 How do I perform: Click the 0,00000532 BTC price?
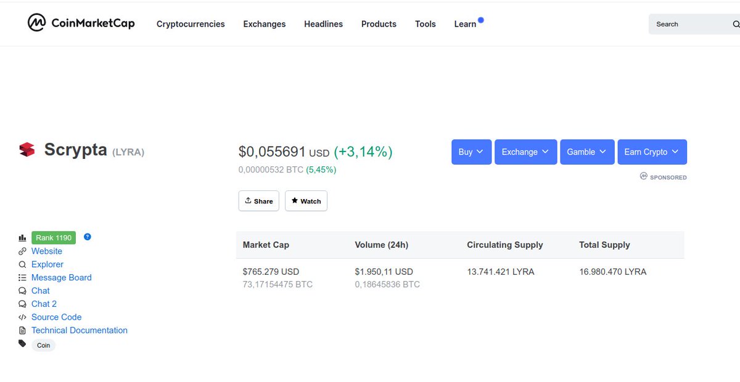click(271, 169)
